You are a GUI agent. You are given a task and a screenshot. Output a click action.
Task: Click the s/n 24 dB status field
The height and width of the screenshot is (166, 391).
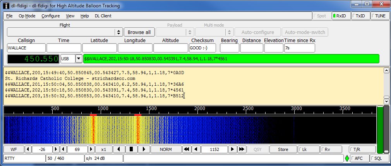tap(104, 158)
